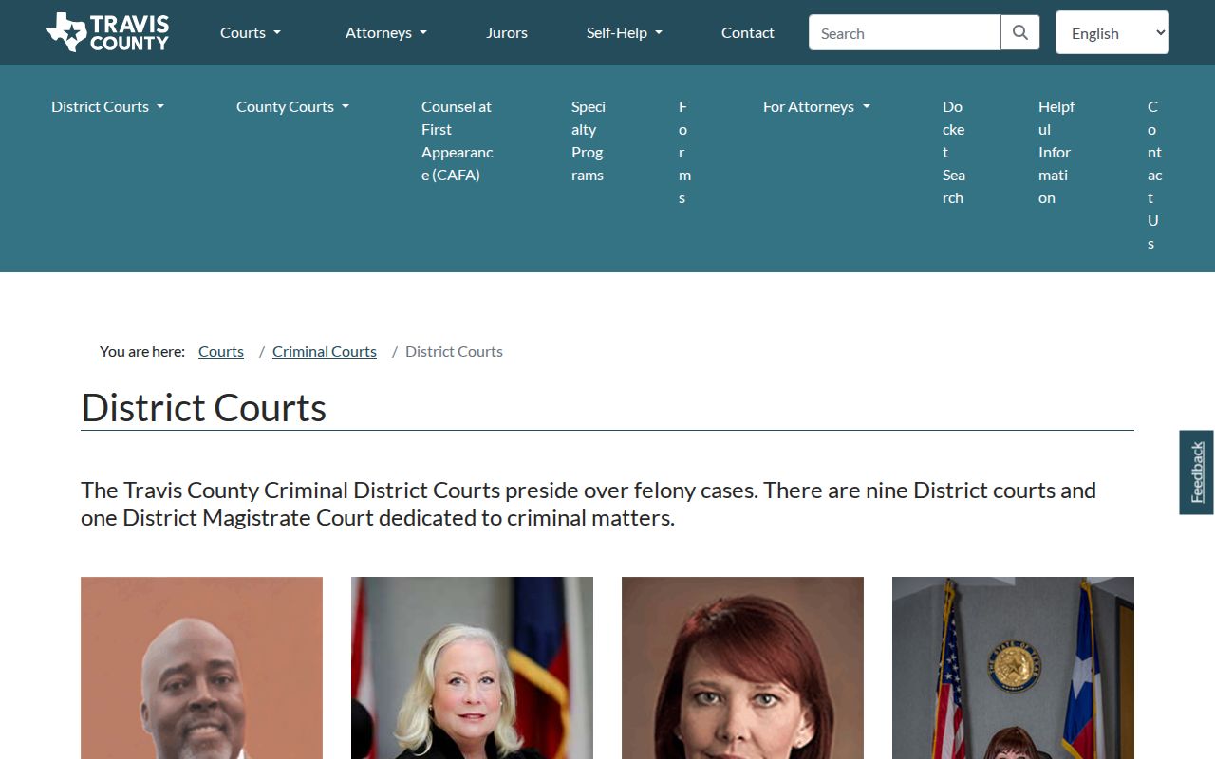
Task: Click the District Courts page heading
Action: [x=204, y=407]
